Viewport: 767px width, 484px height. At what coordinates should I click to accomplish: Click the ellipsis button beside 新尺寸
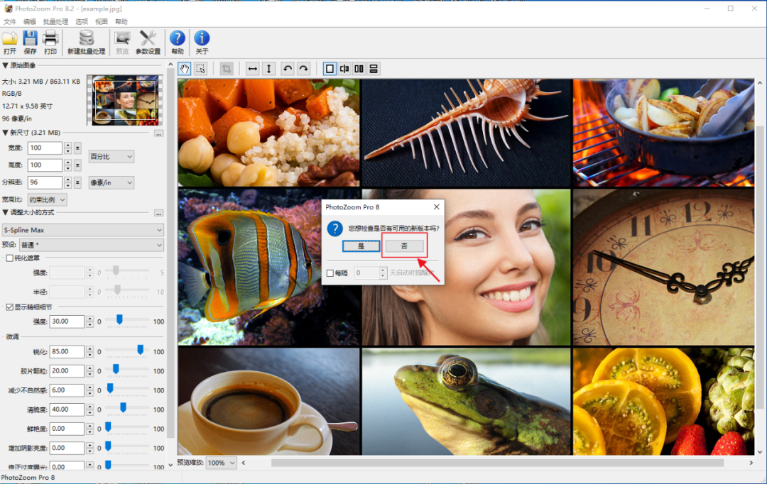click(x=158, y=133)
